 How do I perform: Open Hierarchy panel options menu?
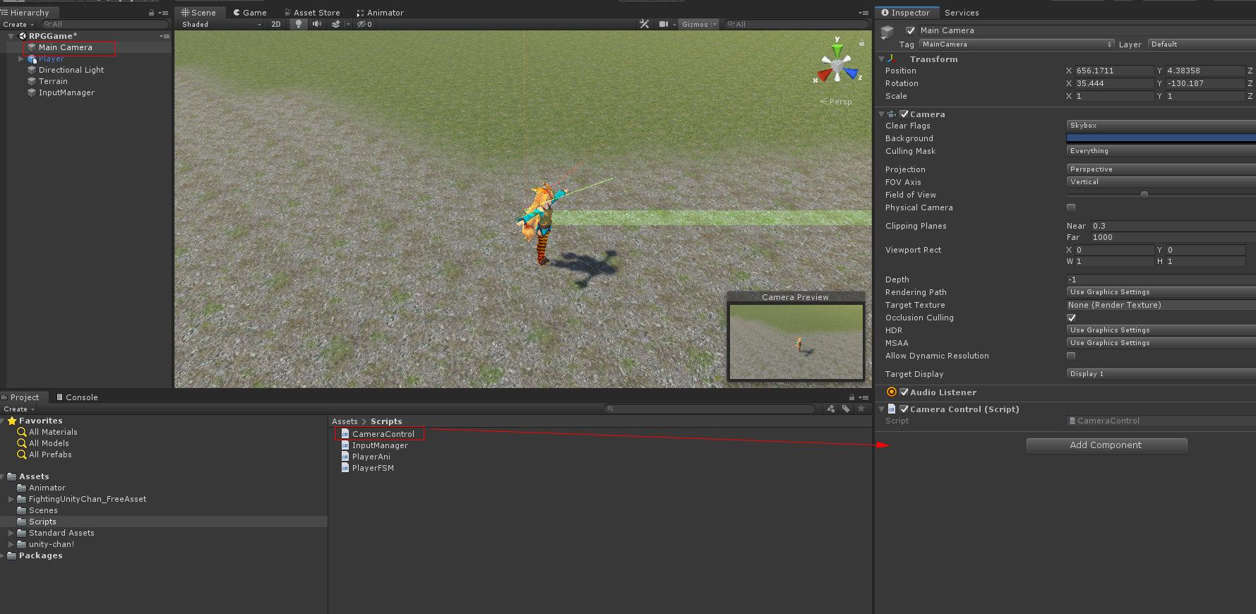click(x=164, y=13)
